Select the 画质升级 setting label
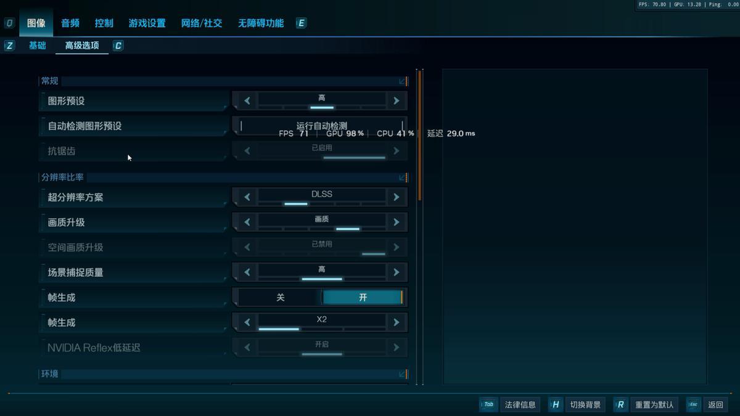This screenshot has height=416, width=740. [x=66, y=222]
